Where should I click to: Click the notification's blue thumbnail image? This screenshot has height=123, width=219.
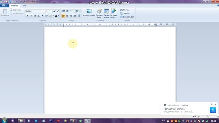pyautogui.click(x=213, y=110)
